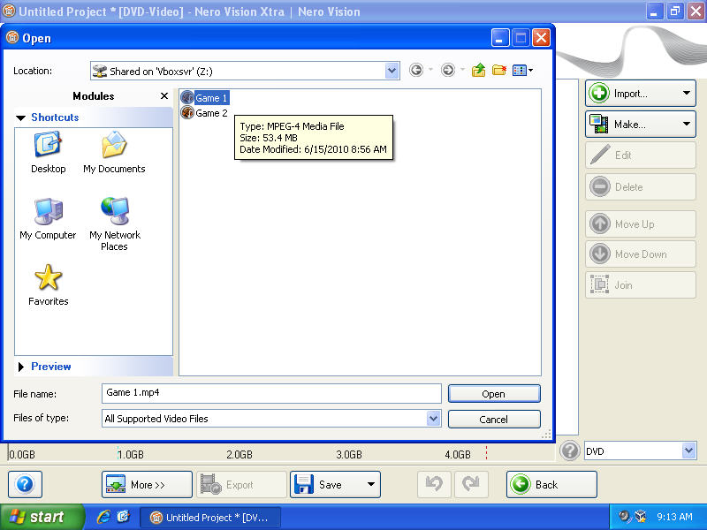Collapse the Shortcuts section

20,117
